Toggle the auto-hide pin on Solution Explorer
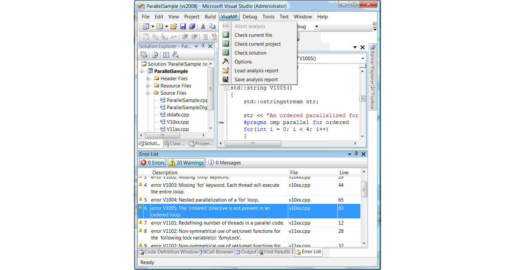This screenshot has height=270, width=515. pos(203,46)
